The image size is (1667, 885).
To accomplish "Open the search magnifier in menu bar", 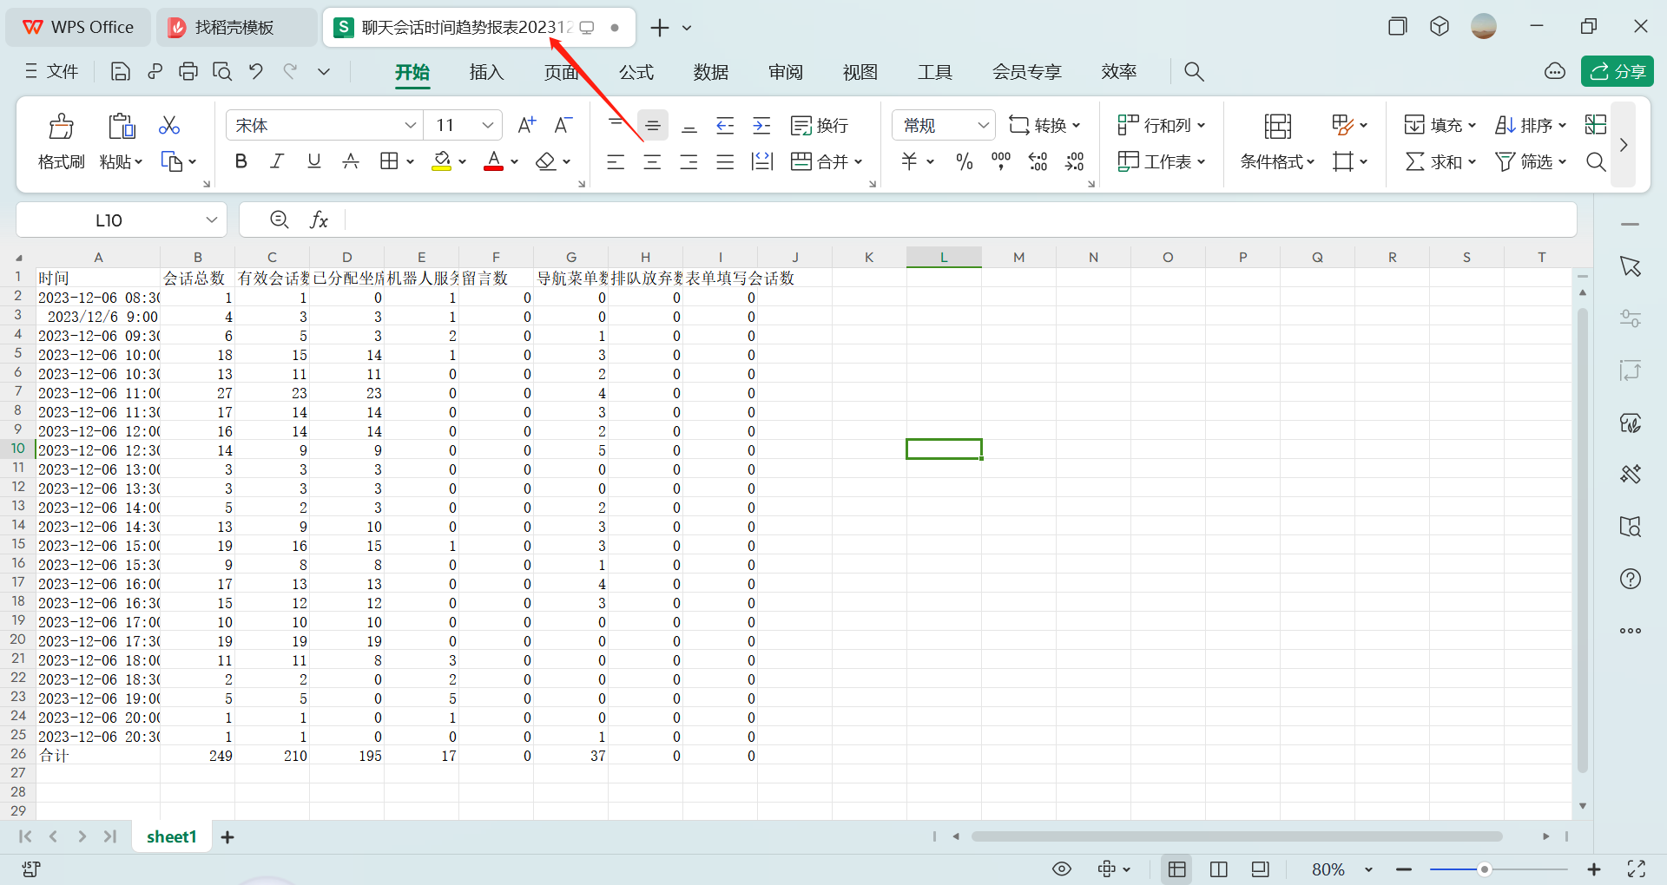I will point(1195,72).
